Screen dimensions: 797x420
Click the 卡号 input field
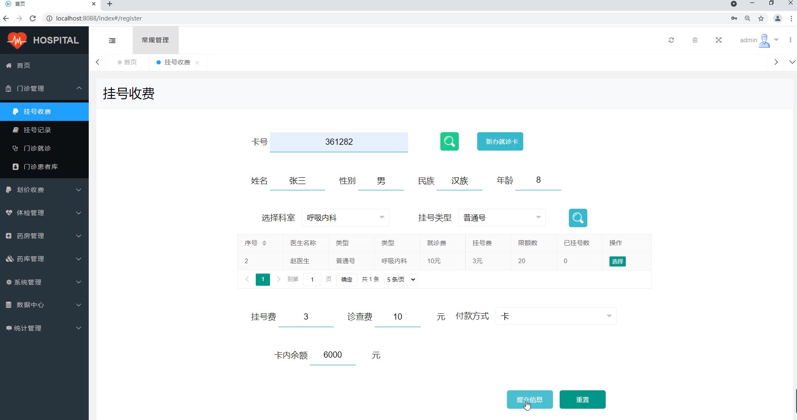click(339, 142)
